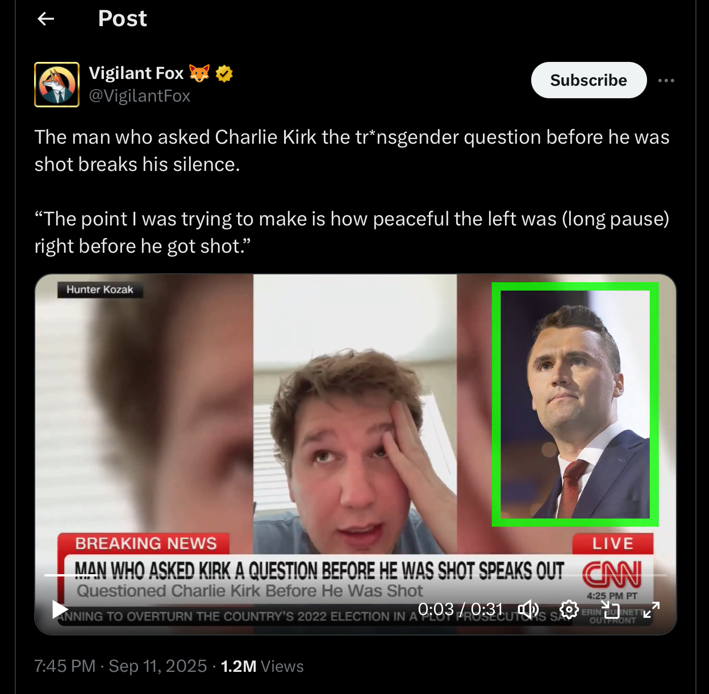709x694 pixels.
Task: Play the video
Action: click(x=60, y=609)
